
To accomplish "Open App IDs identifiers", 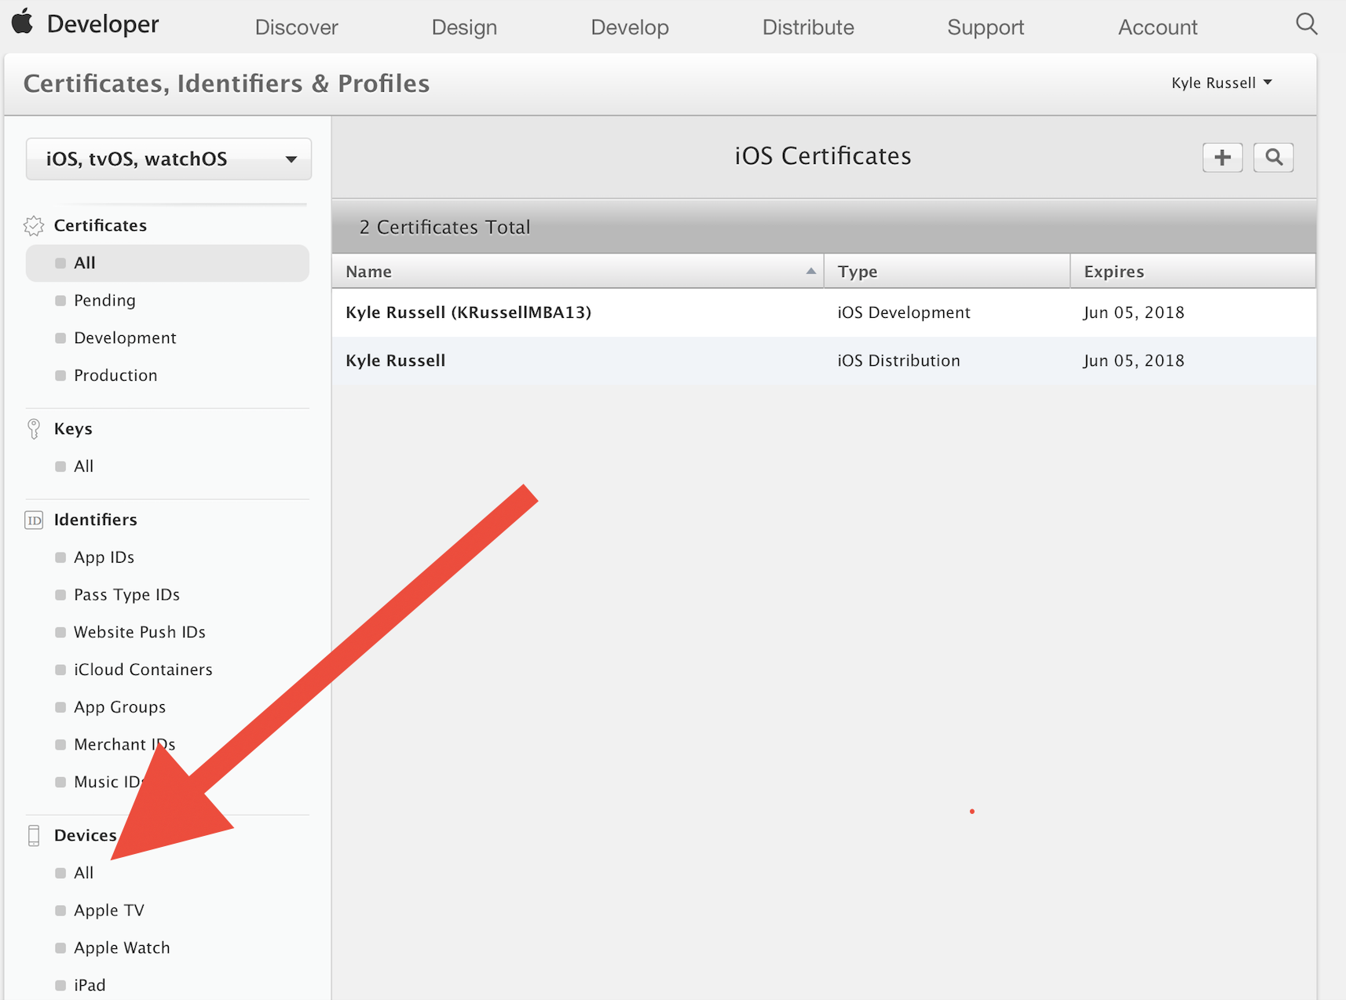I will [104, 558].
